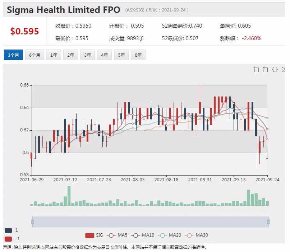Click the 0.66 y-axis label

coord(24,85)
